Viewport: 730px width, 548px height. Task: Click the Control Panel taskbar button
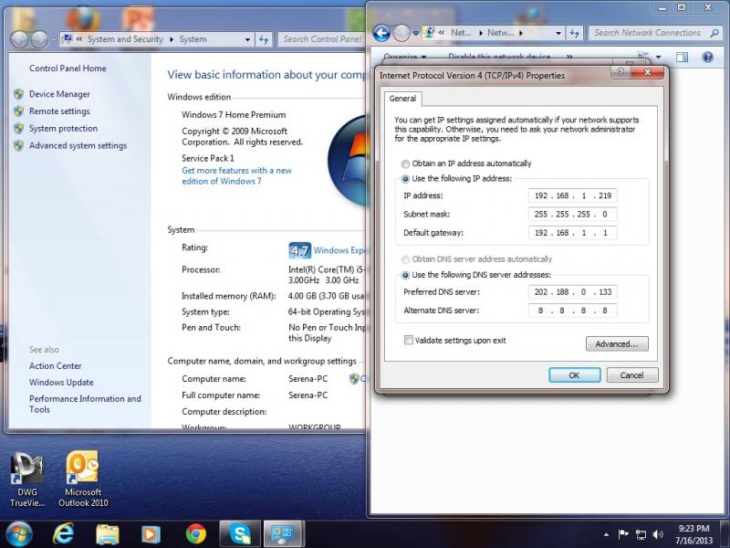click(284, 534)
